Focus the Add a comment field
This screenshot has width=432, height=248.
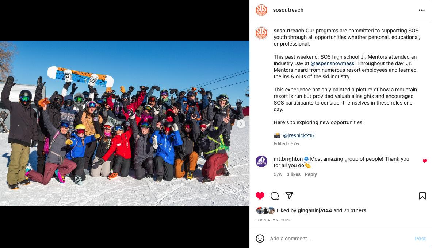[x=340, y=239]
